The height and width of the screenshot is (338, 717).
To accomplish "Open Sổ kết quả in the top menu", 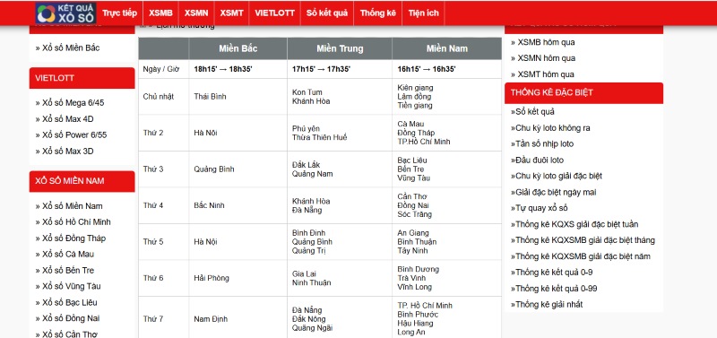I will [327, 13].
